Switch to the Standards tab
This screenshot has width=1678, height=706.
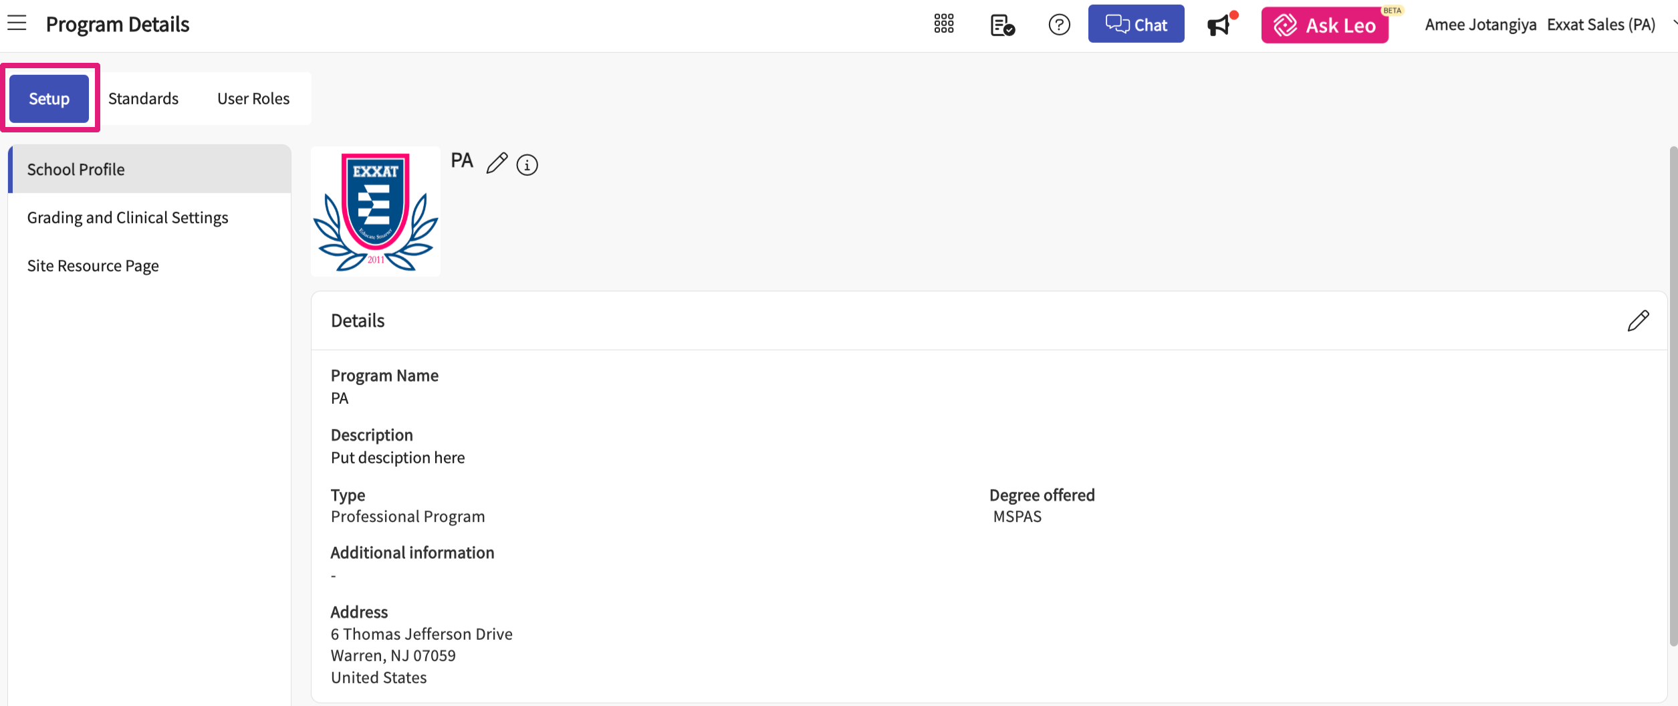(143, 99)
